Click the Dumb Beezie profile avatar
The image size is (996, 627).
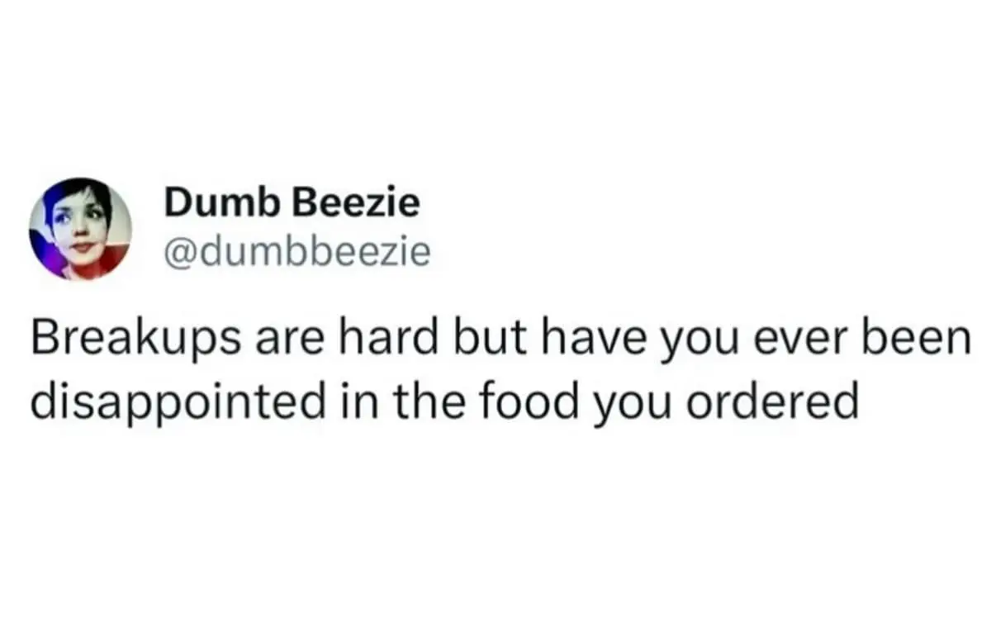pos(80,229)
